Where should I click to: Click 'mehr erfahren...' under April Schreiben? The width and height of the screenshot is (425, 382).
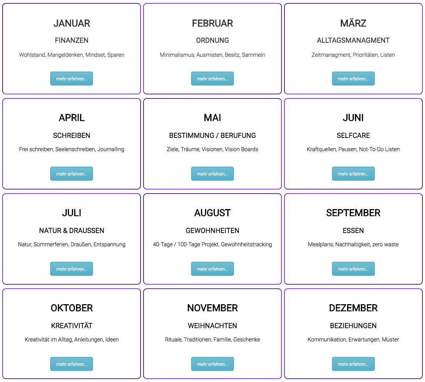pyautogui.click(x=72, y=174)
